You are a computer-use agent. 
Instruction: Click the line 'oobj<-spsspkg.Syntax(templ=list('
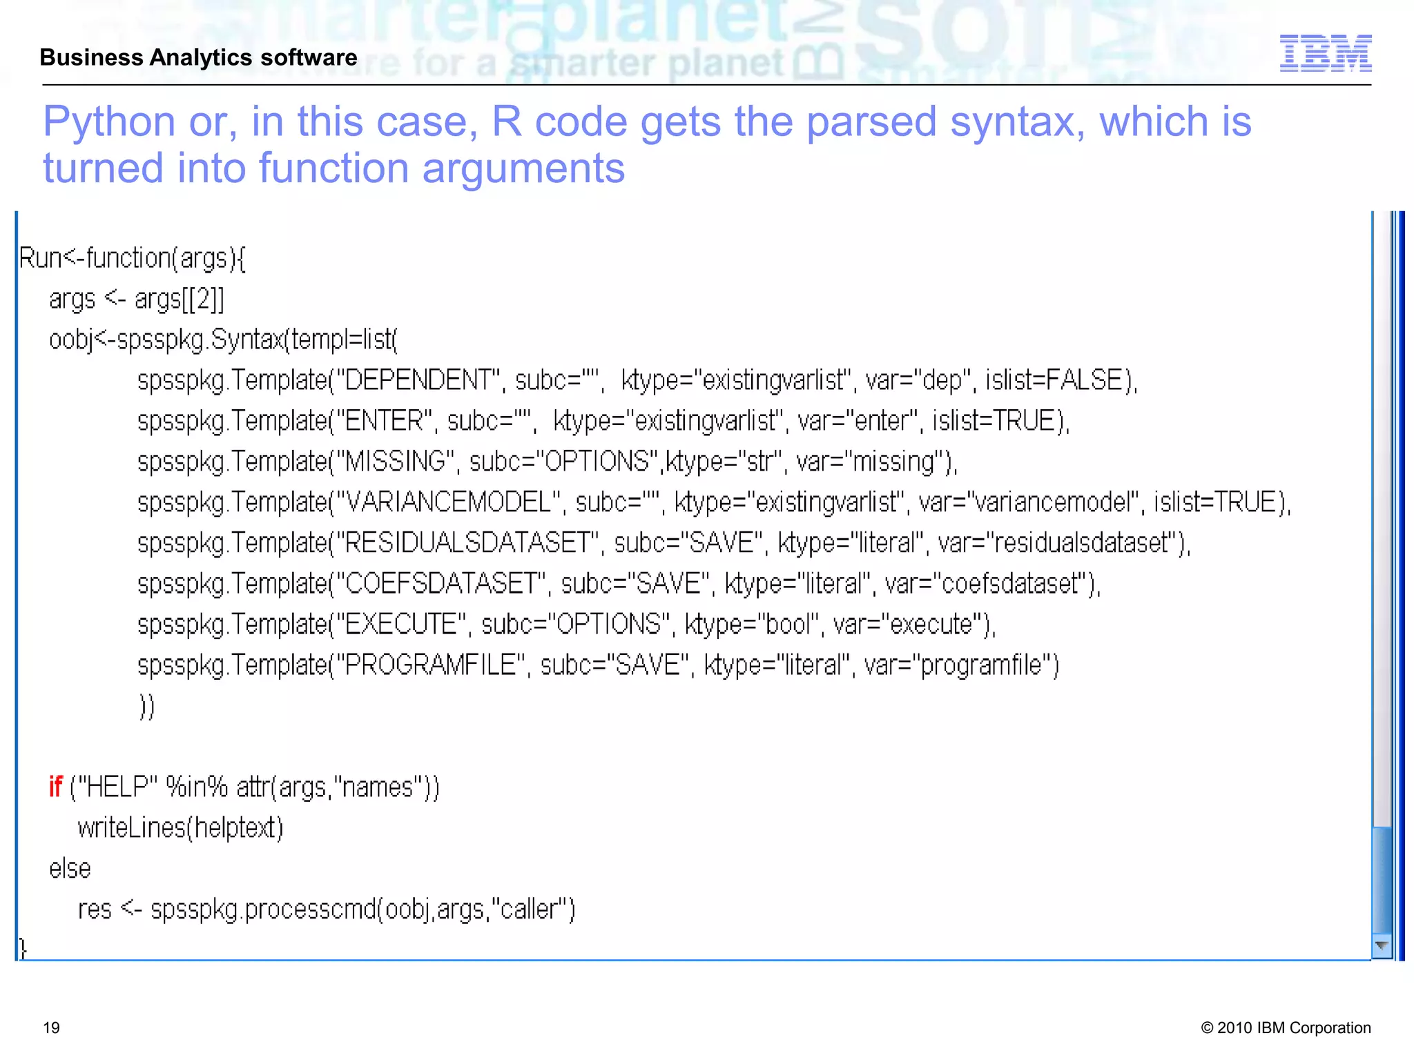tap(224, 340)
